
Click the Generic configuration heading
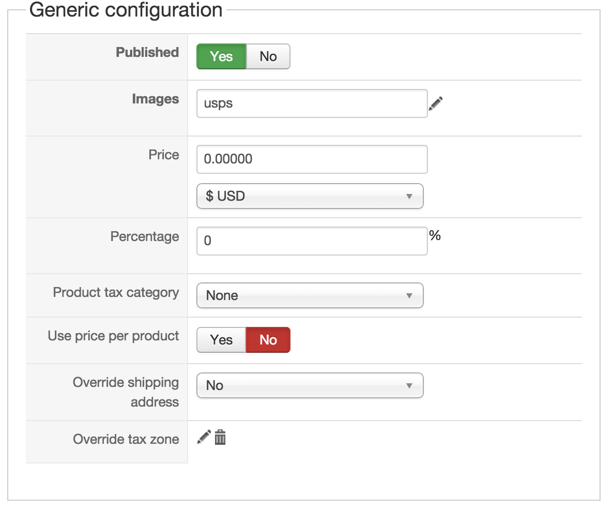tap(126, 10)
